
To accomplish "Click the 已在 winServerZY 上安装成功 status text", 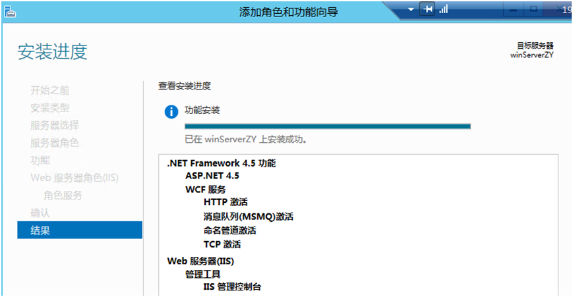I will 245,140.
